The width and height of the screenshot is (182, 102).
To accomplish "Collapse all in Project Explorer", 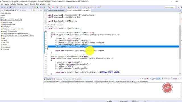I will pos(32,10).
